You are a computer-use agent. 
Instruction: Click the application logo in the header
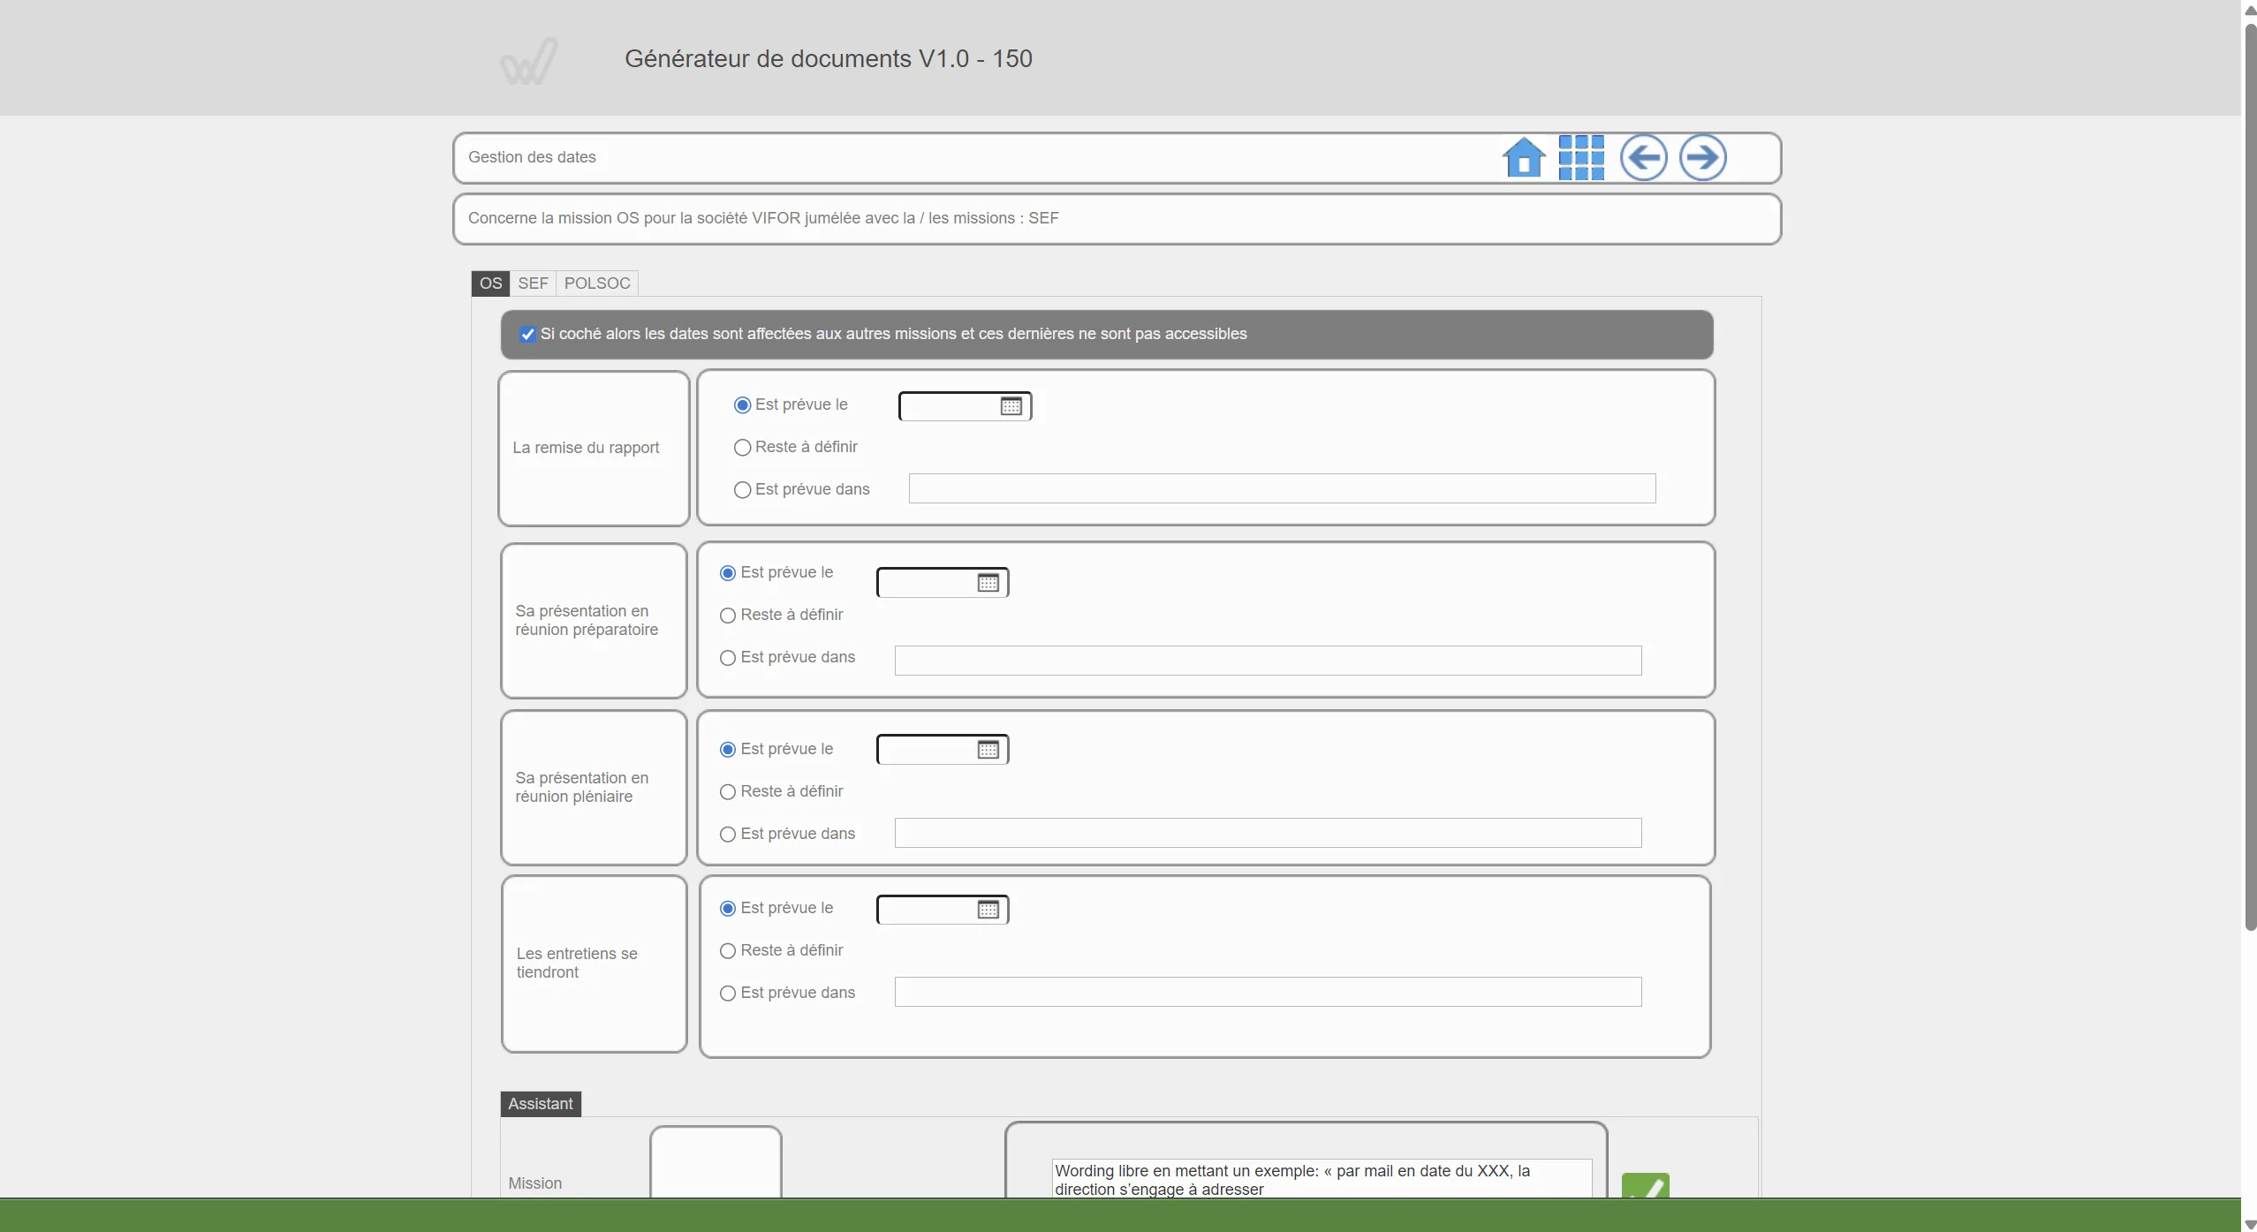pyautogui.click(x=529, y=61)
